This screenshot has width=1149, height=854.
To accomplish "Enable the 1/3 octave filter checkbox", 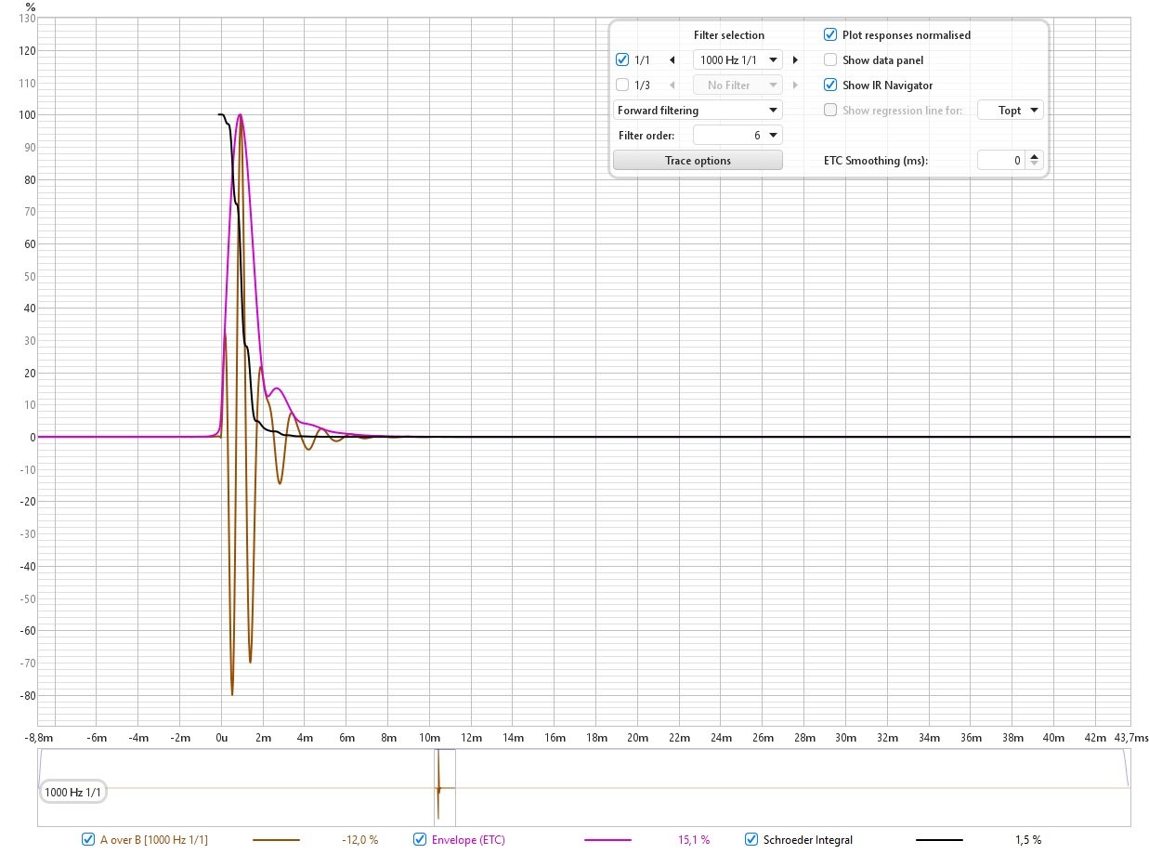I will [x=622, y=85].
